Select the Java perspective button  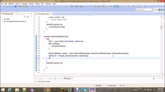point(161,10)
